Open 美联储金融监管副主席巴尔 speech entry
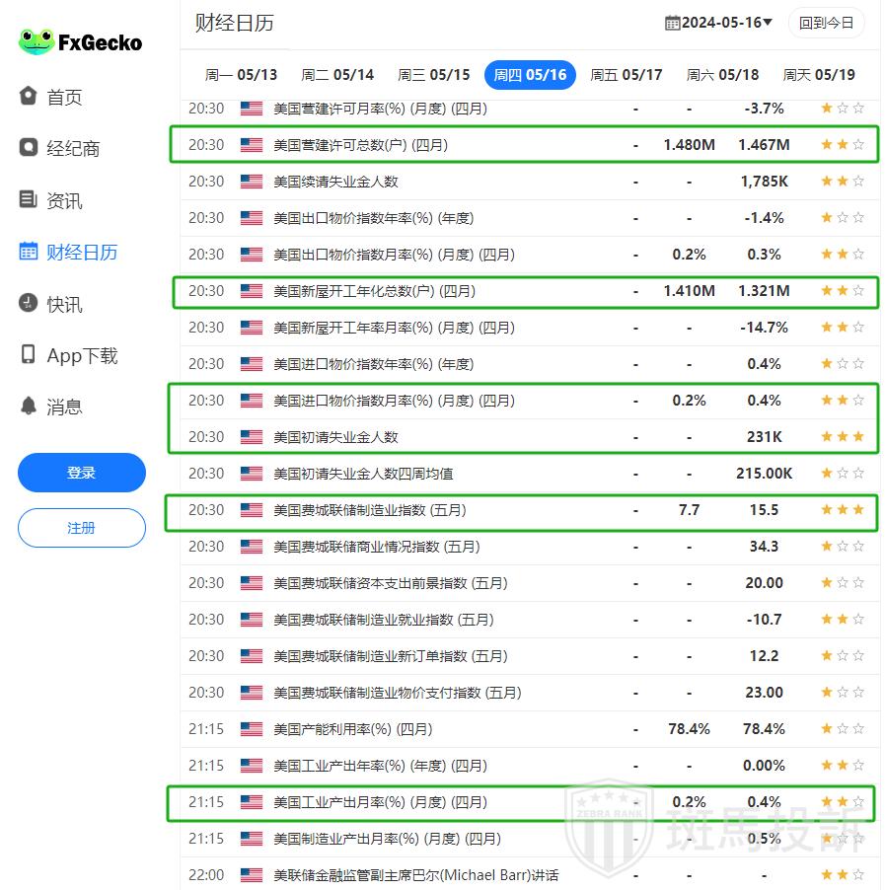The height and width of the screenshot is (890, 885). coord(415,875)
